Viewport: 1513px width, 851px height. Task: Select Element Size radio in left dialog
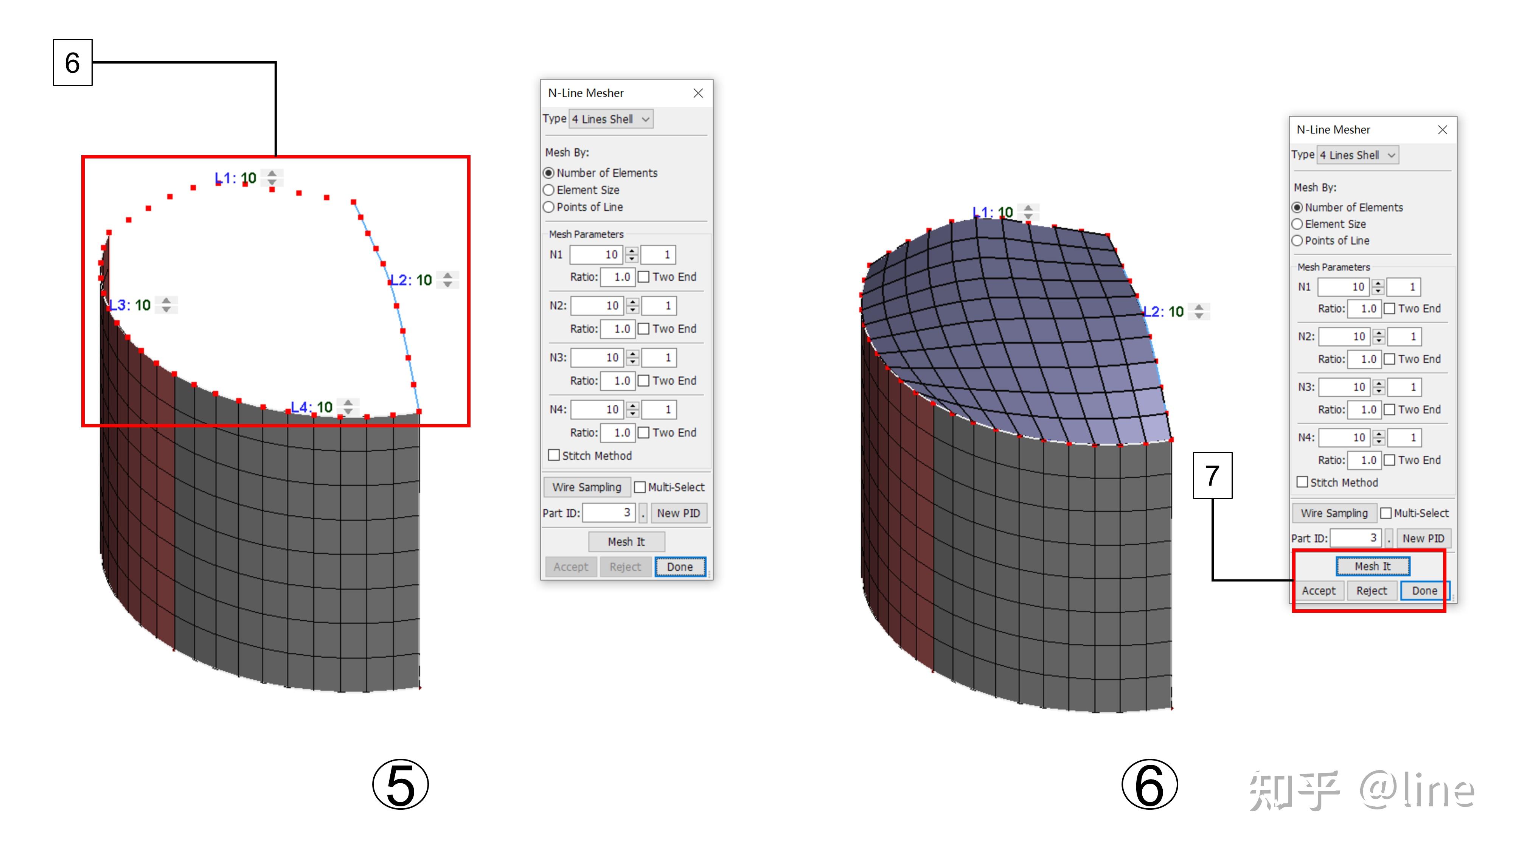pos(548,190)
